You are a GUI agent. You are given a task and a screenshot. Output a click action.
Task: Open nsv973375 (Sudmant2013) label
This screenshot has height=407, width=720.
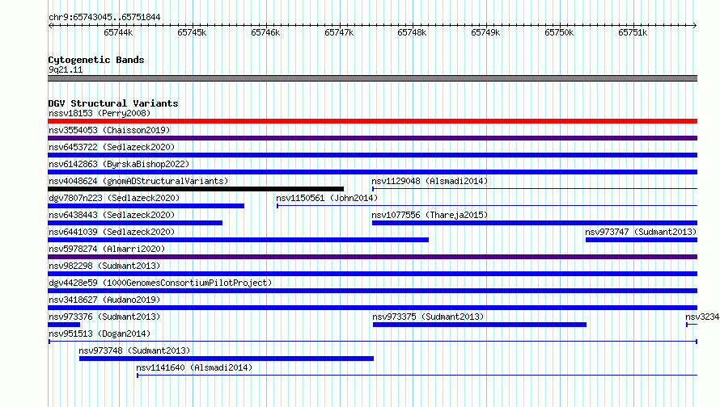[428, 317]
